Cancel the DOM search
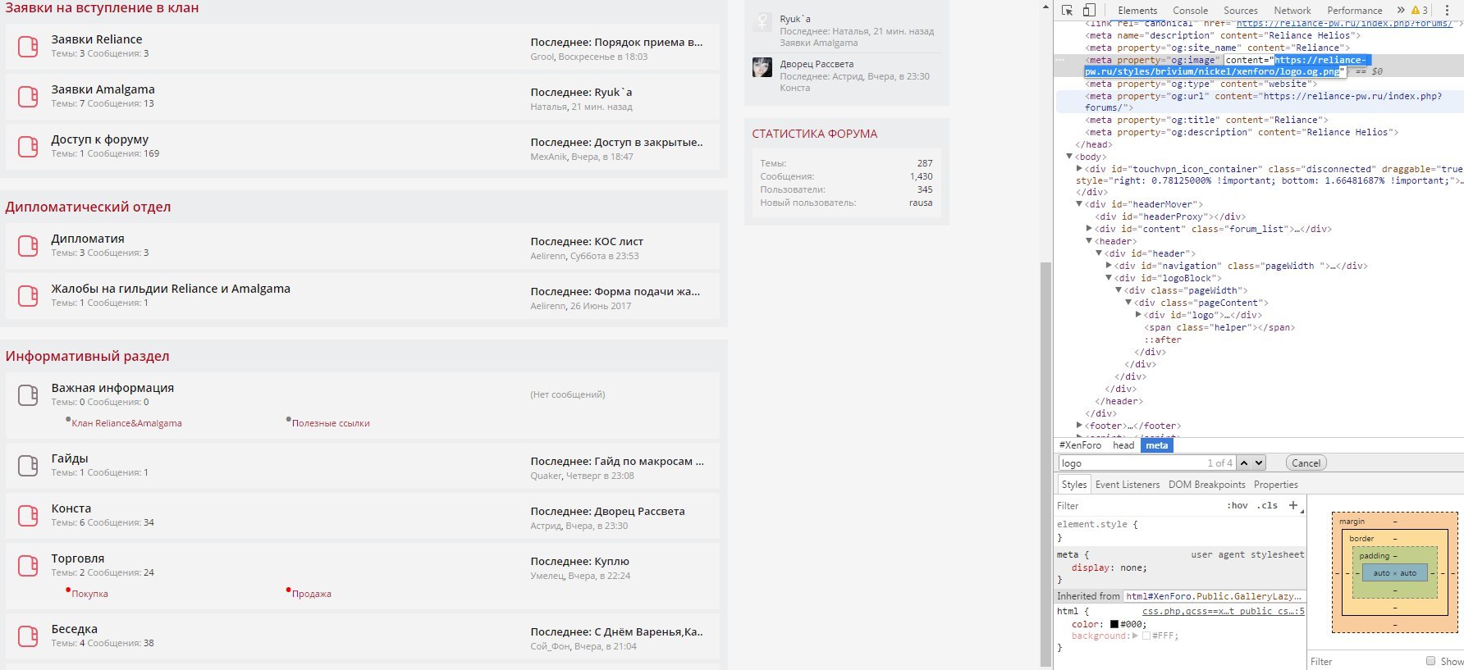 pyautogui.click(x=1306, y=463)
